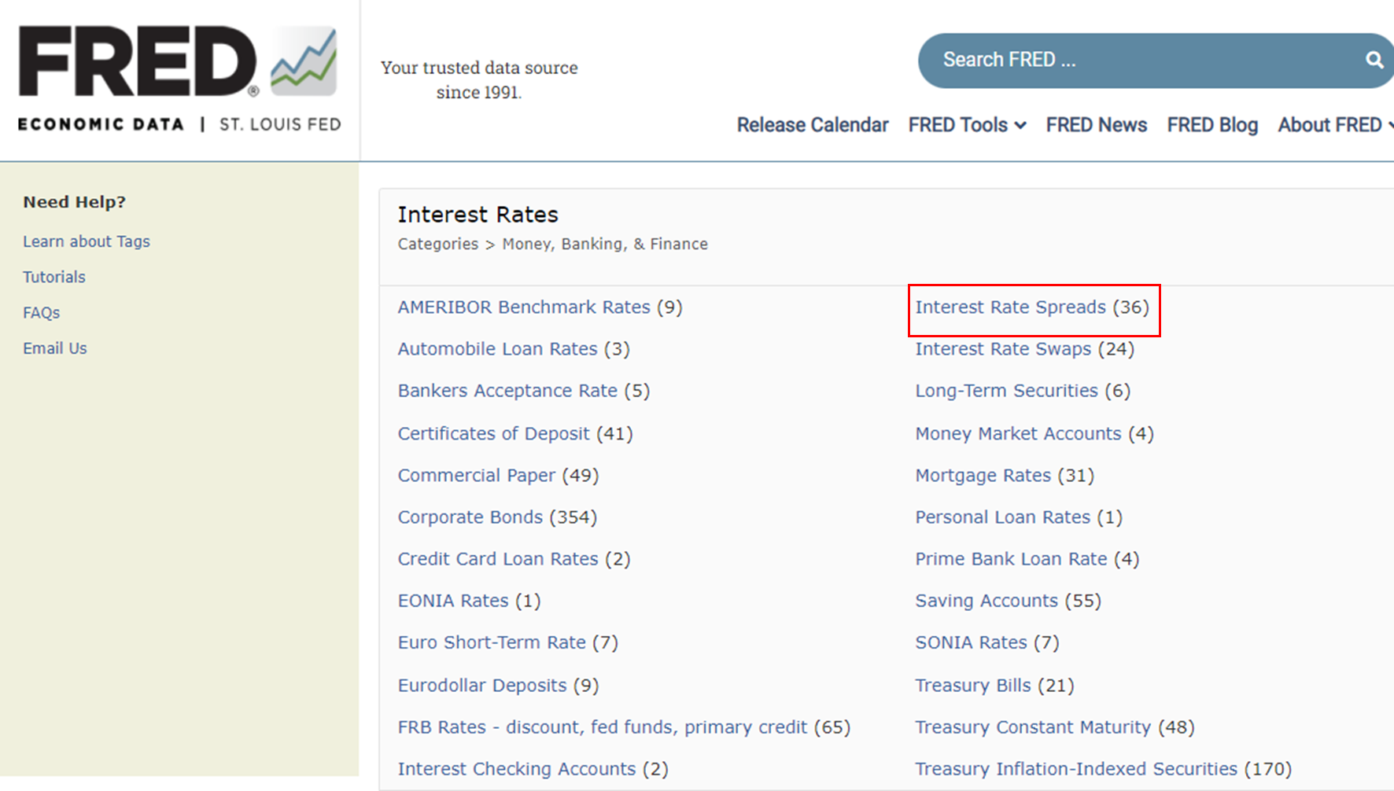Viewport: 1394px width, 791px height.
Task: Go to Categories breadcrumb
Action: [x=437, y=244]
